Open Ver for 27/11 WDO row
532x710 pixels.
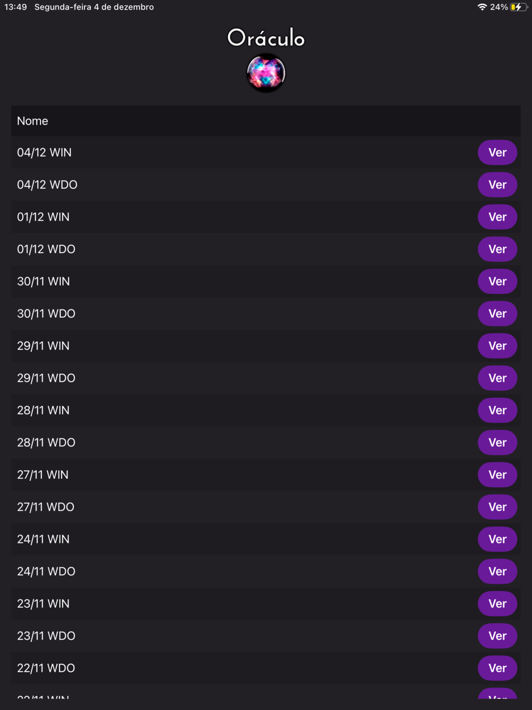497,507
